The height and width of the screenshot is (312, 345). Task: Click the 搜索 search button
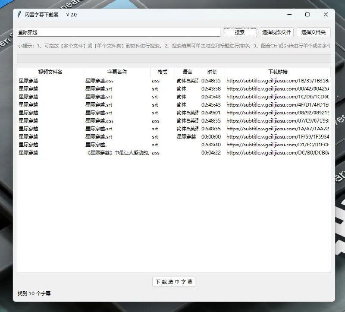240,32
